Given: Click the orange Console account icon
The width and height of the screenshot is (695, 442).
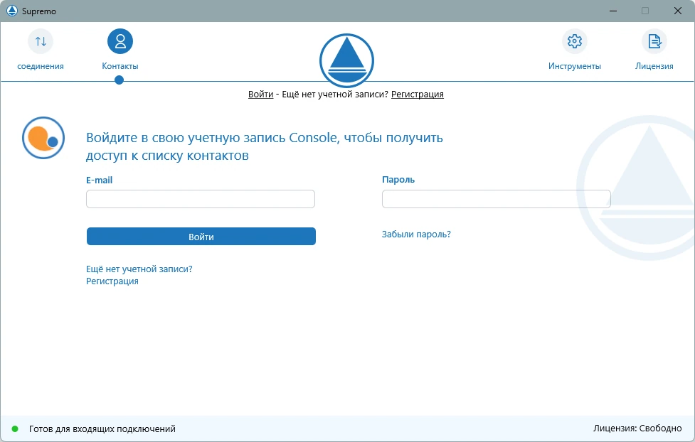Looking at the screenshot, I should (43, 138).
